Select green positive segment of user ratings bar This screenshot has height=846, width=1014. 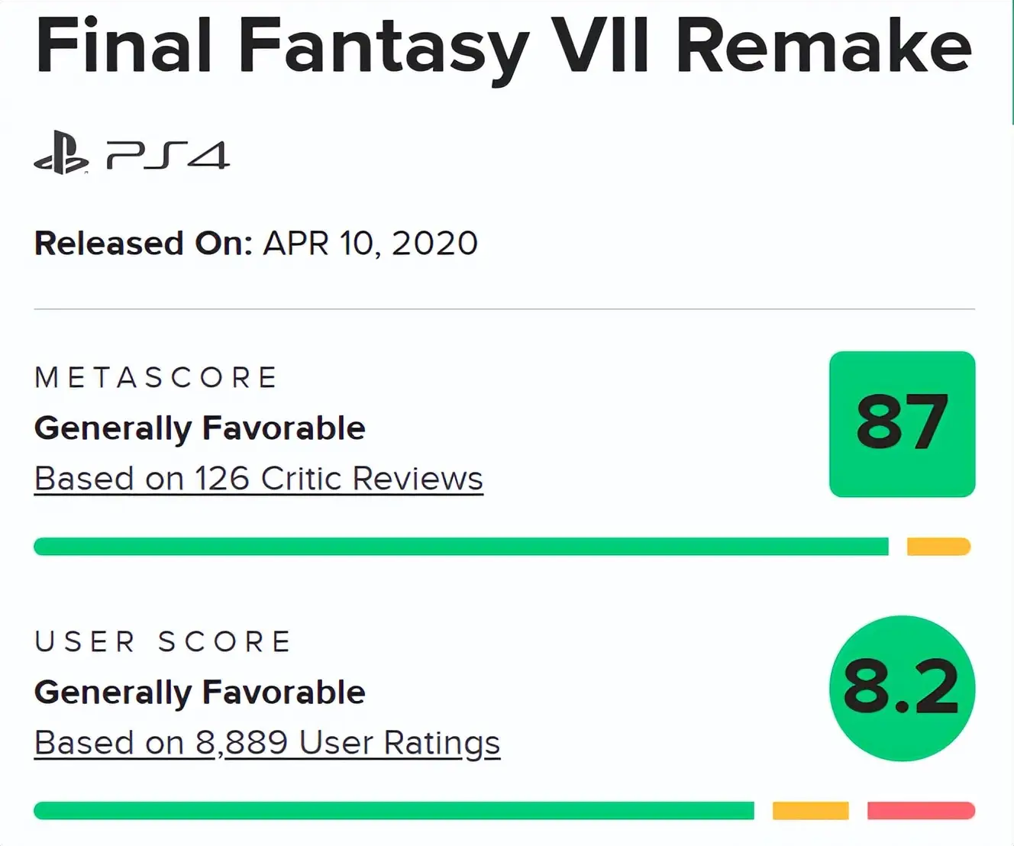[x=394, y=811]
